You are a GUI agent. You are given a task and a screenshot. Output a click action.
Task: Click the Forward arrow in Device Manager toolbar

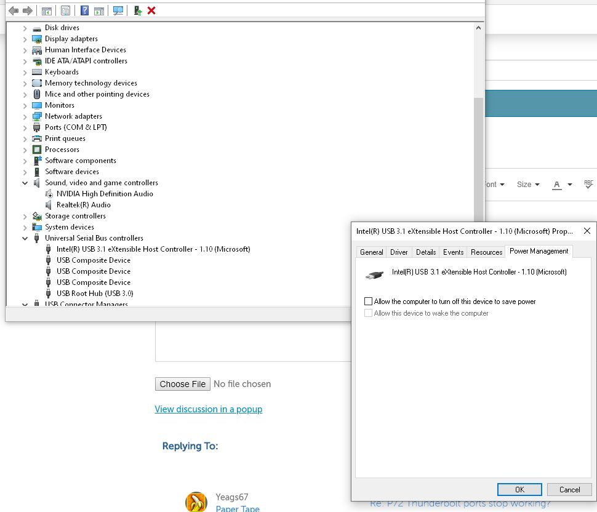(28, 10)
